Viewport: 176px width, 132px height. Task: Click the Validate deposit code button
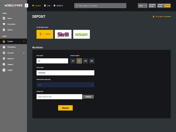point(88,97)
